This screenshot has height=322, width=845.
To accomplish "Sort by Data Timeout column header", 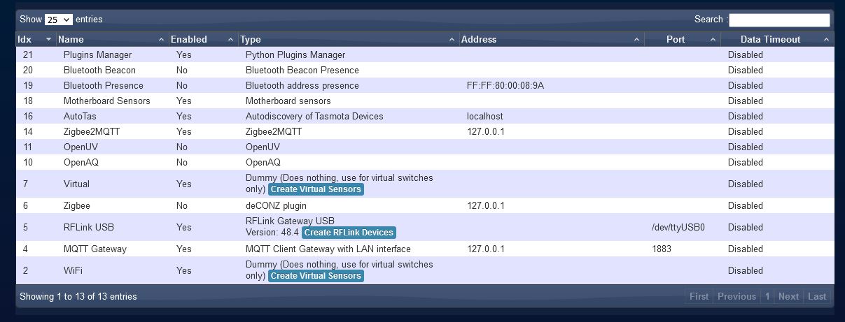I will pyautogui.click(x=776, y=40).
